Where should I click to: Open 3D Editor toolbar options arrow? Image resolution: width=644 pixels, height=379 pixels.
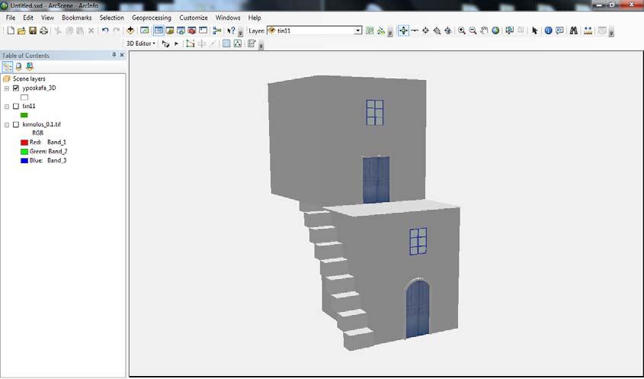pyautogui.click(x=261, y=45)
